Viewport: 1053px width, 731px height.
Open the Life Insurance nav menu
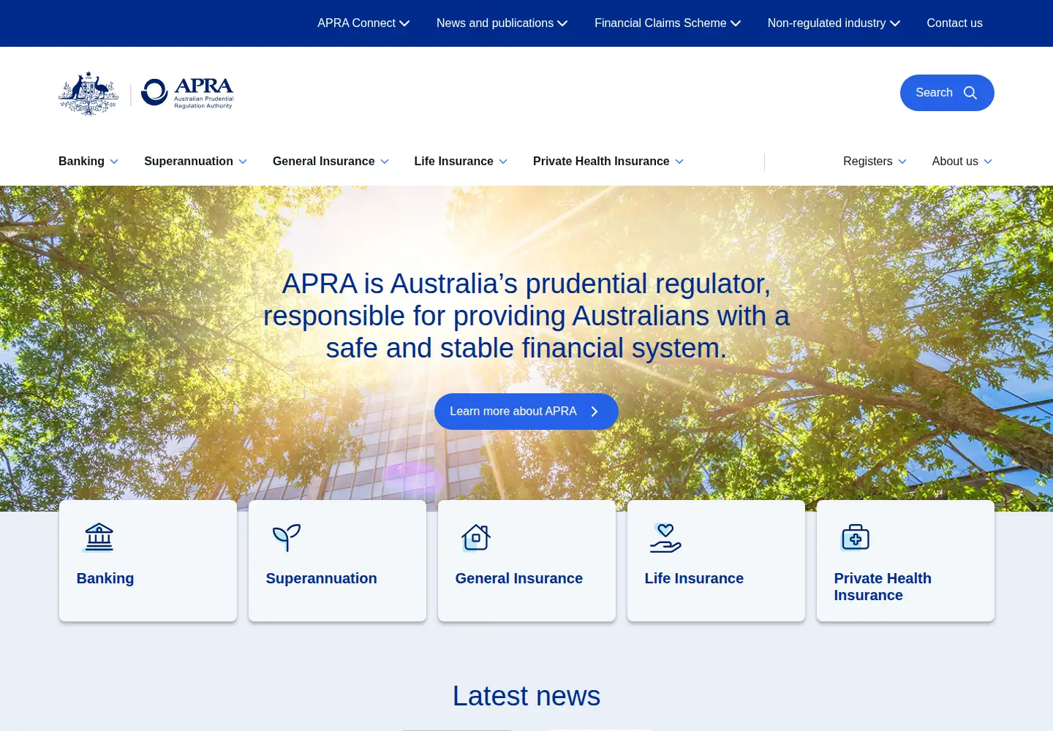[461, 162]
